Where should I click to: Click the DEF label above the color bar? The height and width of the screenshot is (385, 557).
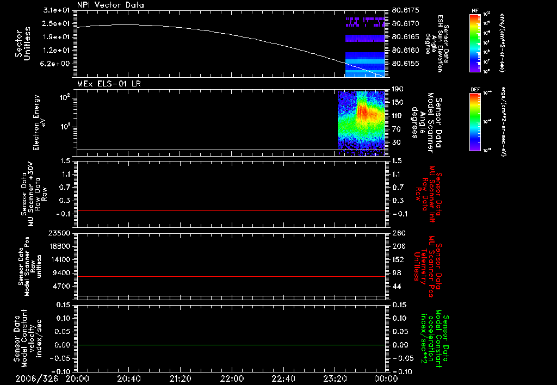475,90
